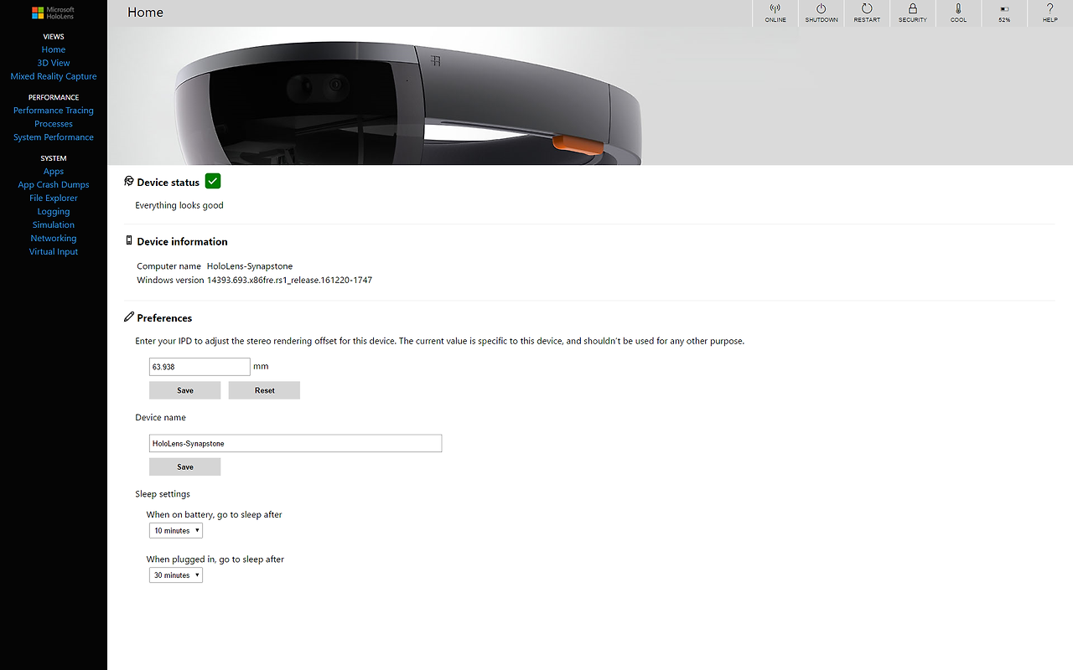
Task: Click the Shutdown power icon
Action: click(x=822, y=8)
